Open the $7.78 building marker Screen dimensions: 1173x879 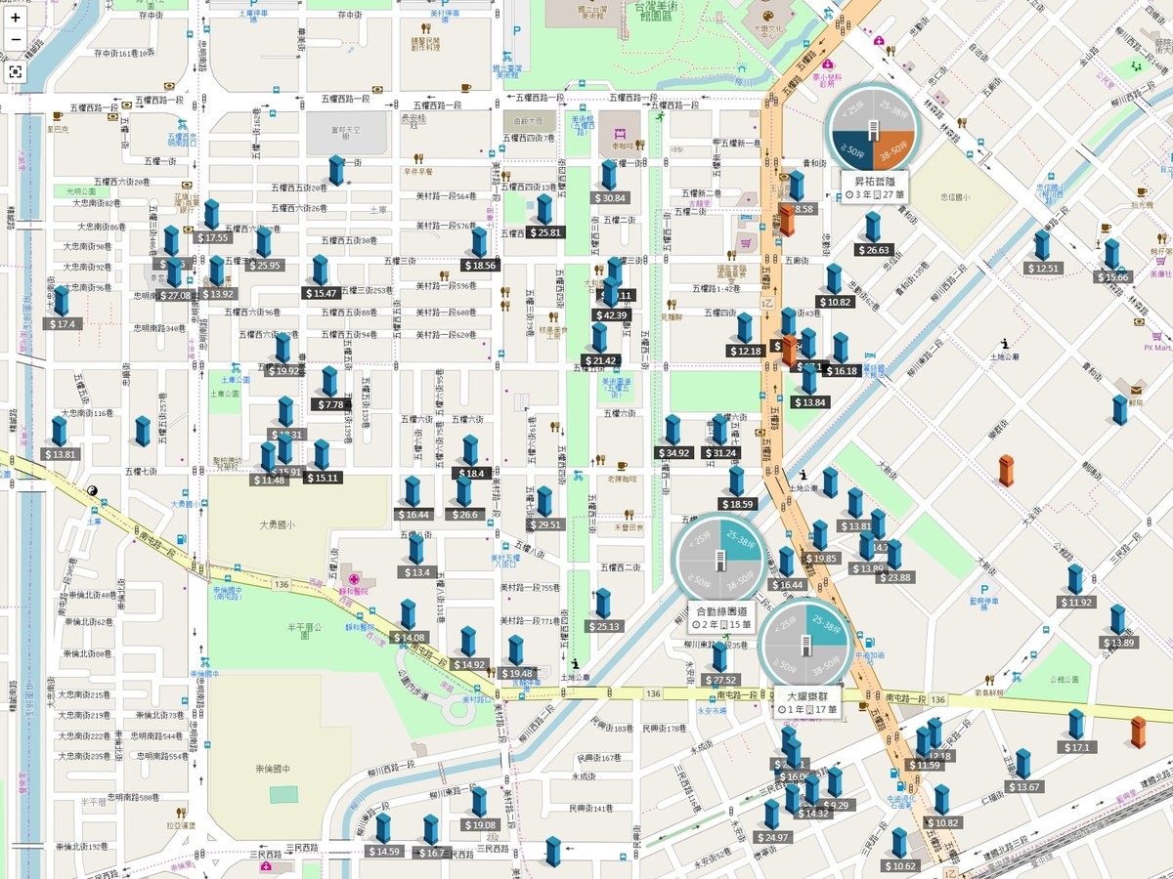coord(329,381)
